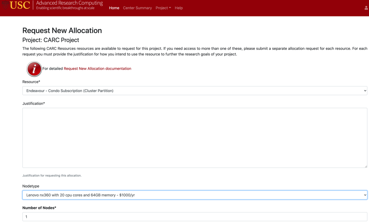369x224 pixels.
Task: Open the Project navigation dropdown
Action: [163, 8]
